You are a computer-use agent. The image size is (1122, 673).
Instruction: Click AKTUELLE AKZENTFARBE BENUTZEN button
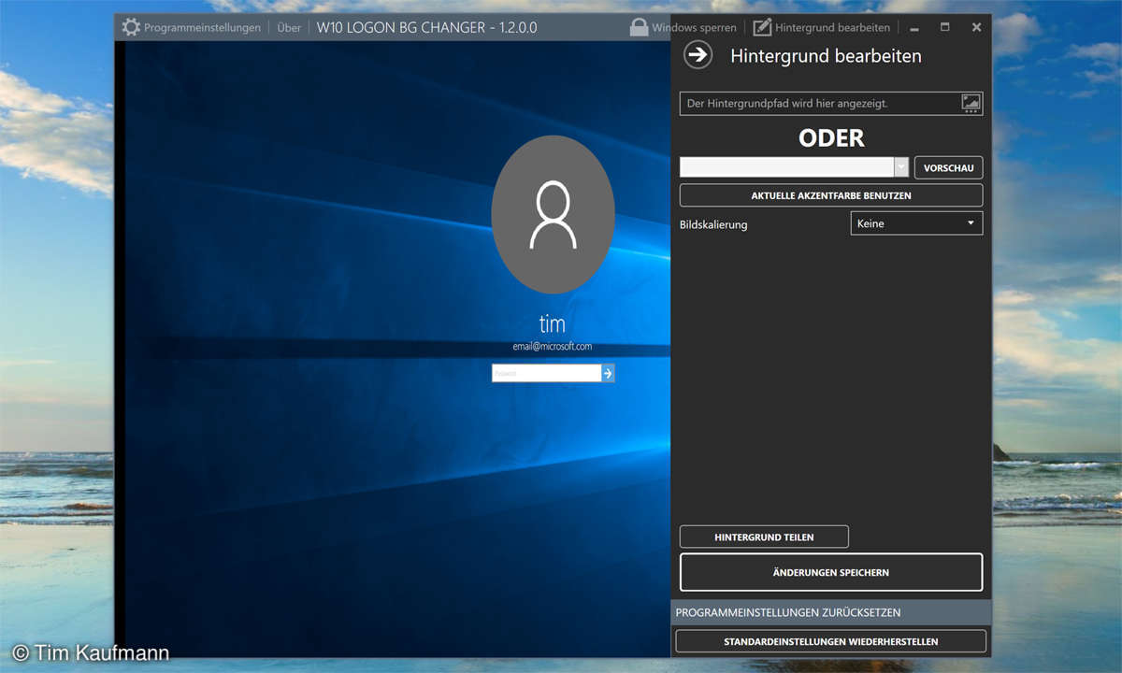tap(831, 195)
